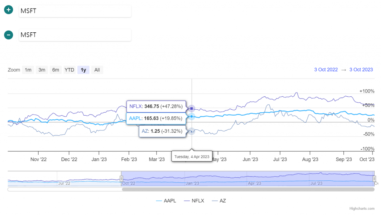
Task: Toggle AAPL series in the legend
Action: 166,201
